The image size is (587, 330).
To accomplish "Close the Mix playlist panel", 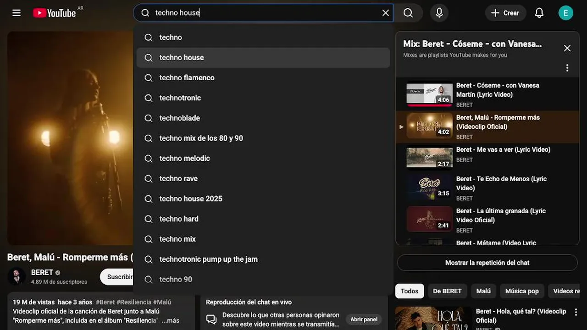I will click(x=567, y=48).
